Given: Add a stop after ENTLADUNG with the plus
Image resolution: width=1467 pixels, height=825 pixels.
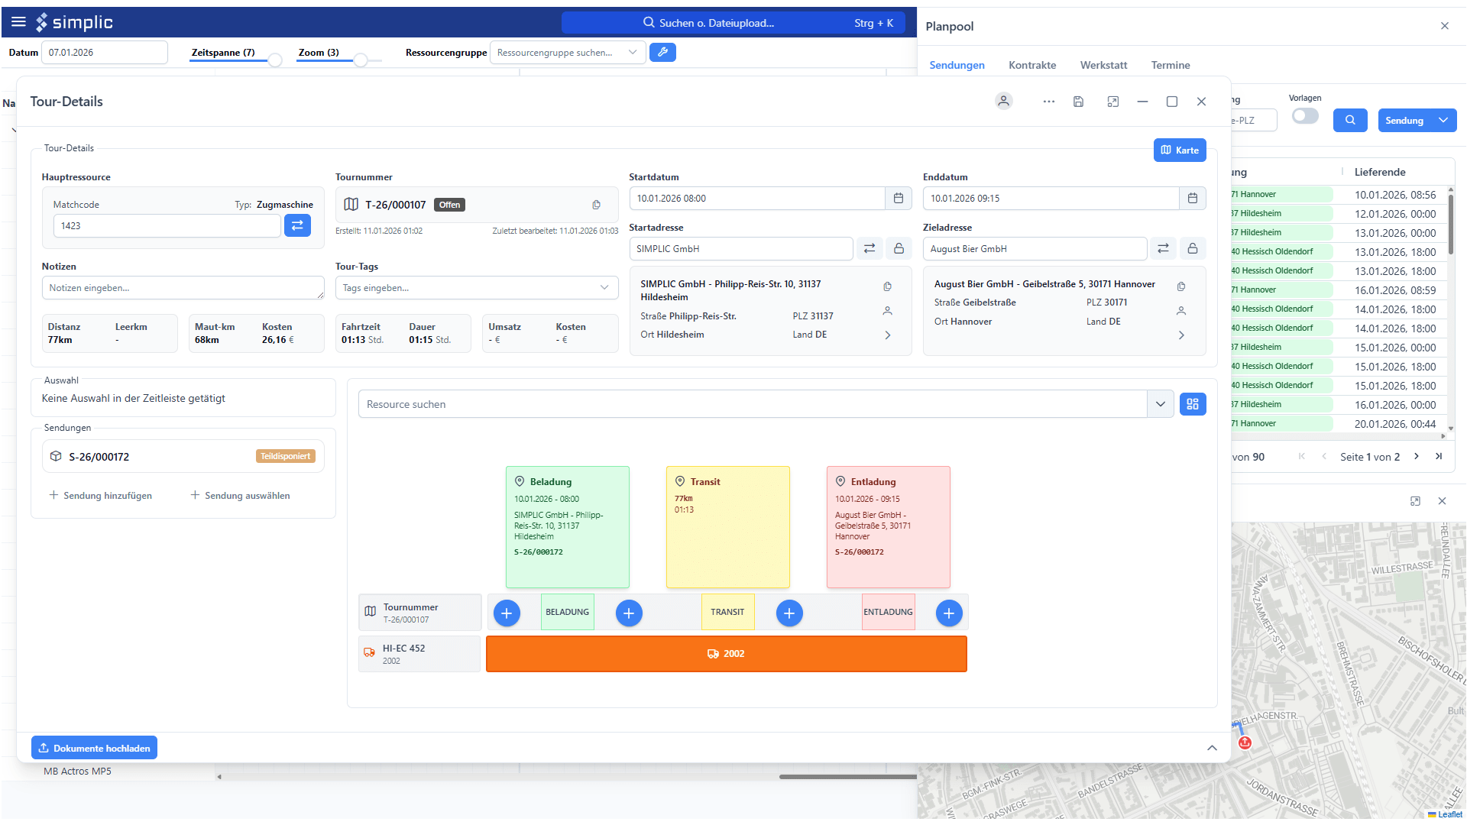Looking at the screenshot, I should [x=948, y=613].
